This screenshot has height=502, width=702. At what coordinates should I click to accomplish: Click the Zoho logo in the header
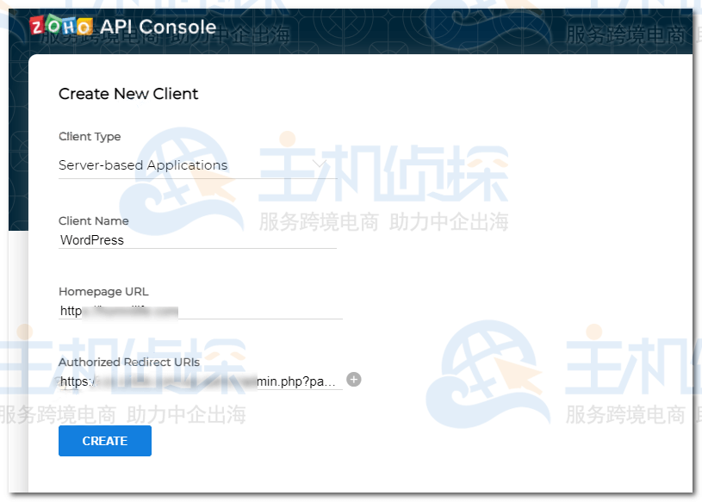pyautogui.click(x=61, y=27)
